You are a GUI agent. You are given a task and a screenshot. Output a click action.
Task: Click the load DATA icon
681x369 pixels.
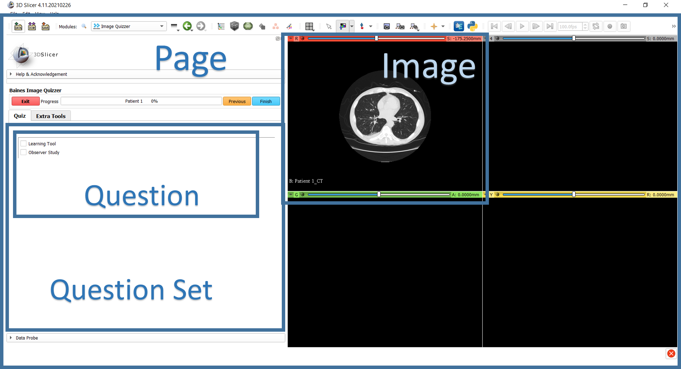(18, 26)
